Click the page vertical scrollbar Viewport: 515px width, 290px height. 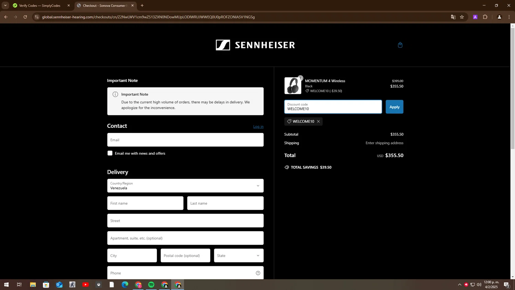[x=513, y=88]
